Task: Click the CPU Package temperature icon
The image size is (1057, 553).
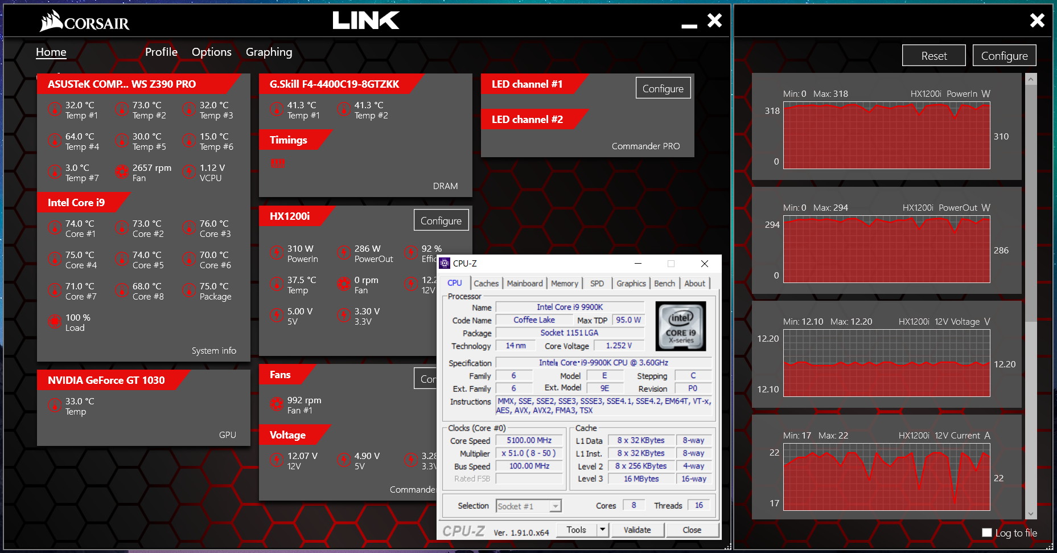Action: click(x=189, y=290)
